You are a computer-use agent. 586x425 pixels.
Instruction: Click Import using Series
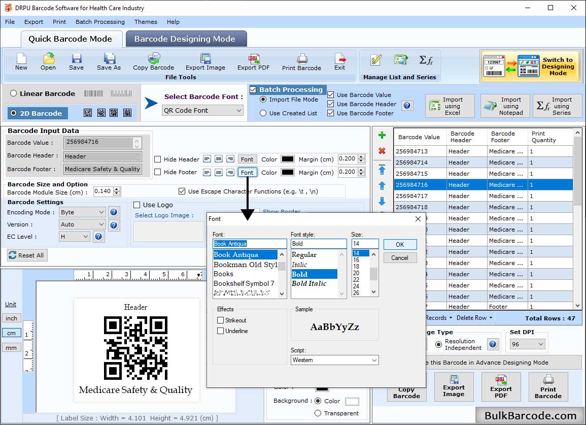(x=557, y=106)
